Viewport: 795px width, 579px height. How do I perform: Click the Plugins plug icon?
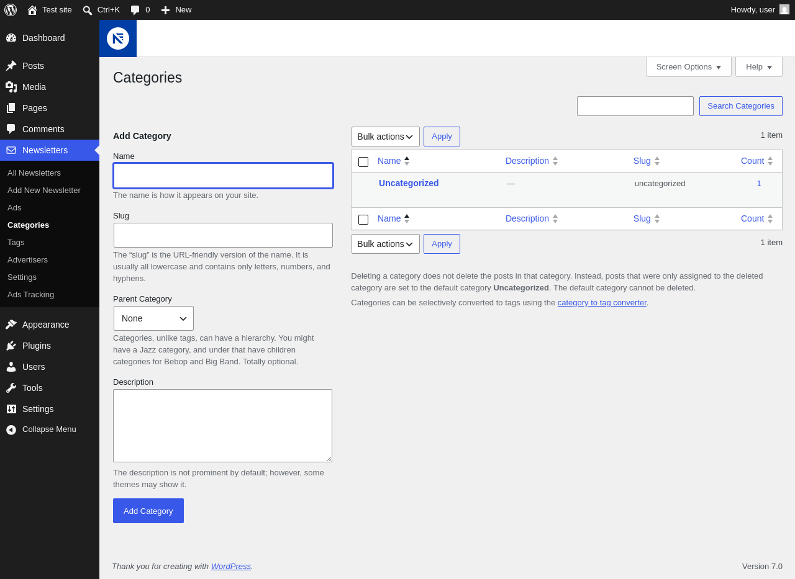tap(11, 346)
